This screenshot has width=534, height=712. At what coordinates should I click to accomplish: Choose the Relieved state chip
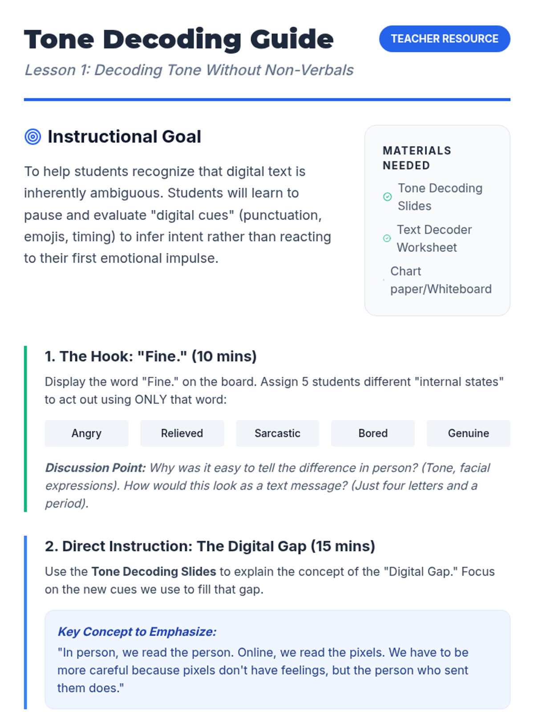[x=182, y=433]
